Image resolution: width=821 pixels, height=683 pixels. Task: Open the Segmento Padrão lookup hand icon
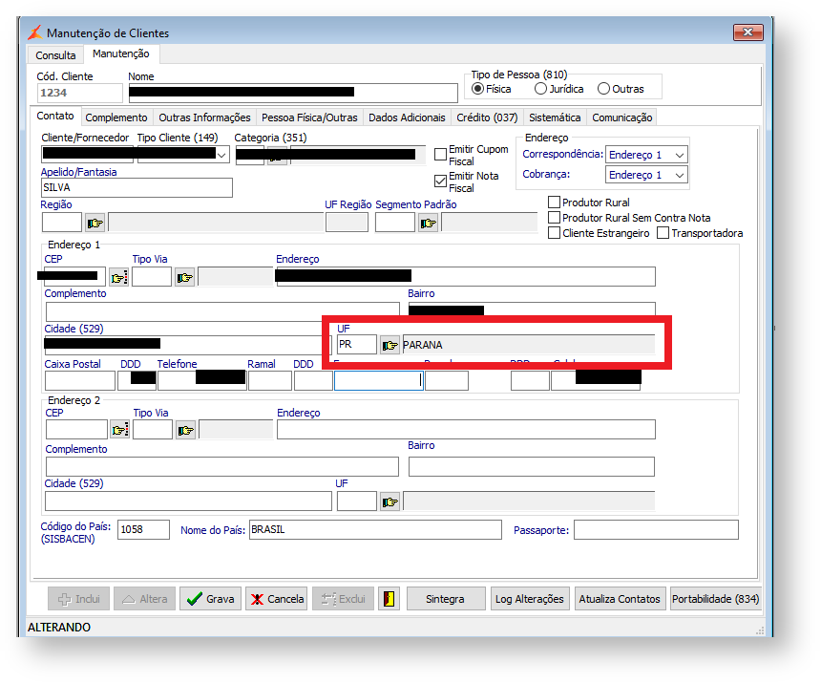pyautogui.click(x=429, y=224)
